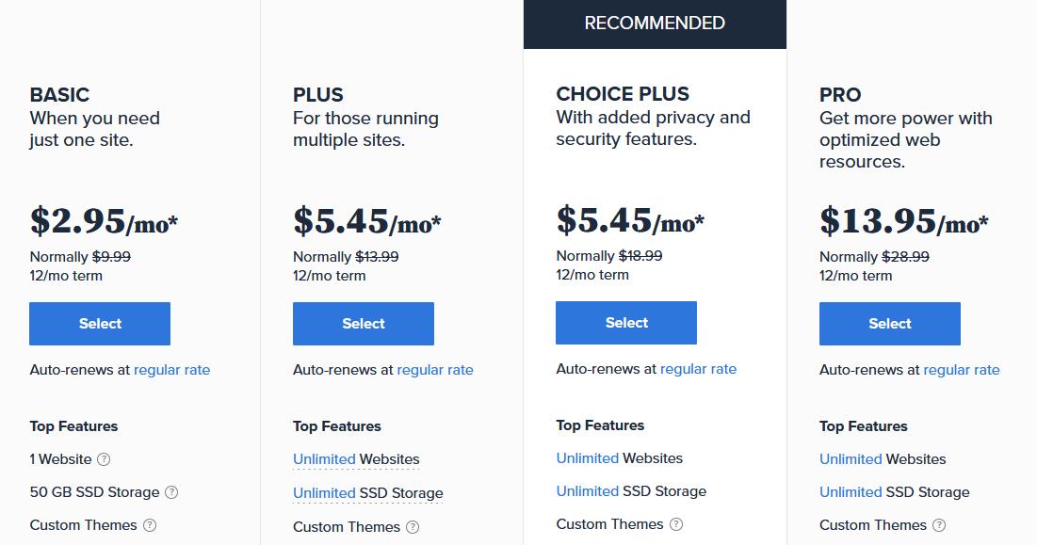1037x545 pixels.
Task: Click regular rate link under Pro plan
Action: [962, 370]
